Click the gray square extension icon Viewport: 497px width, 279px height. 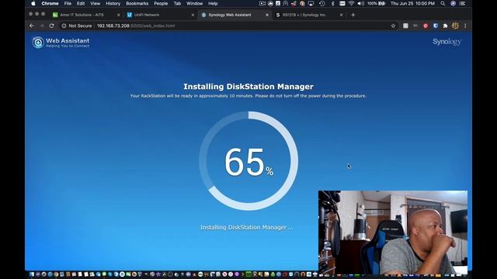(x=405, y=26)
